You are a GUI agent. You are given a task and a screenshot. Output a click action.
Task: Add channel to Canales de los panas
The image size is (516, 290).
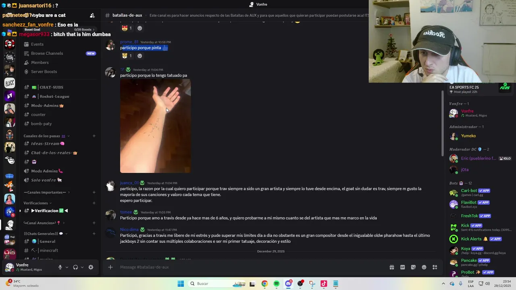(94, 136)
